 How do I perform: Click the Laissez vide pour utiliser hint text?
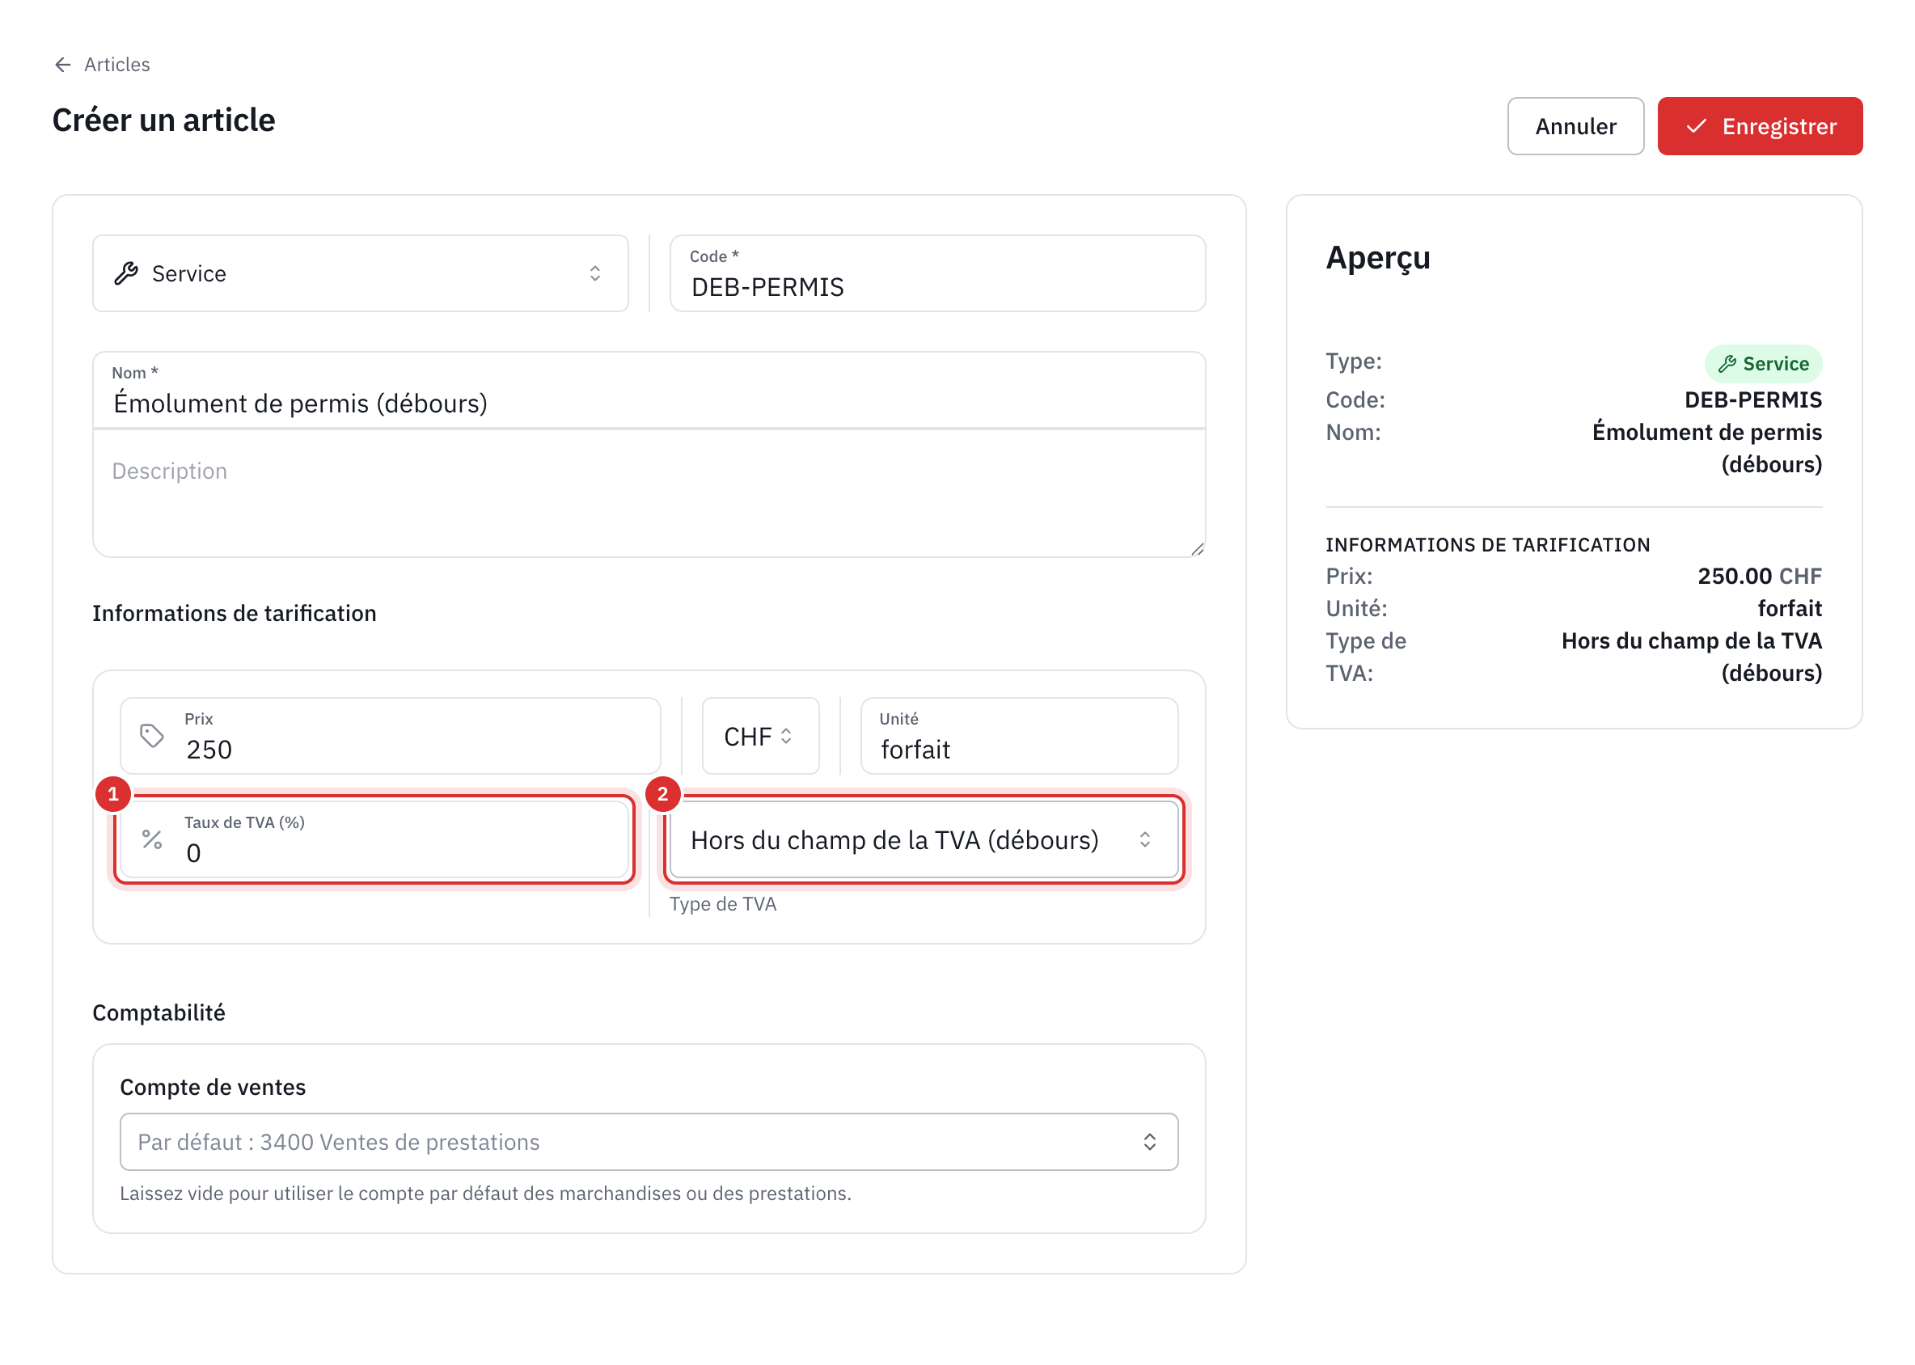pyautogui.click(x=485, y=1193)
